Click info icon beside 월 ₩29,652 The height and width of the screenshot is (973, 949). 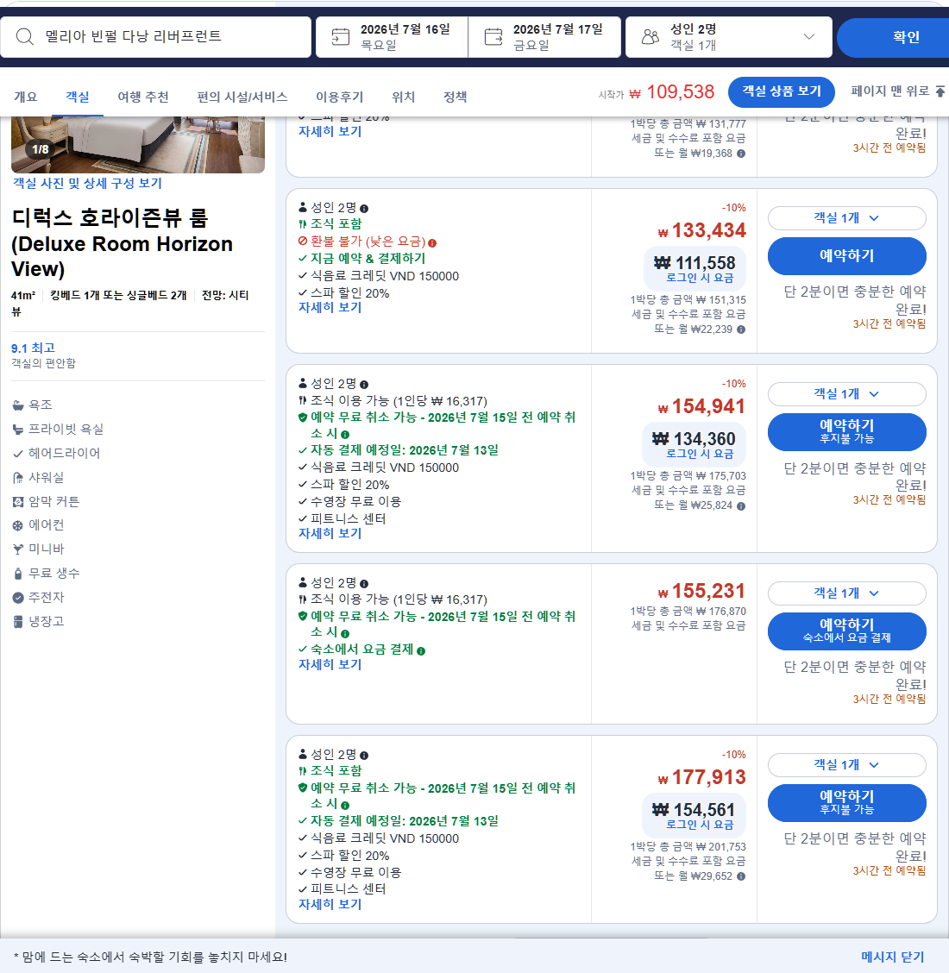(741, 876)
